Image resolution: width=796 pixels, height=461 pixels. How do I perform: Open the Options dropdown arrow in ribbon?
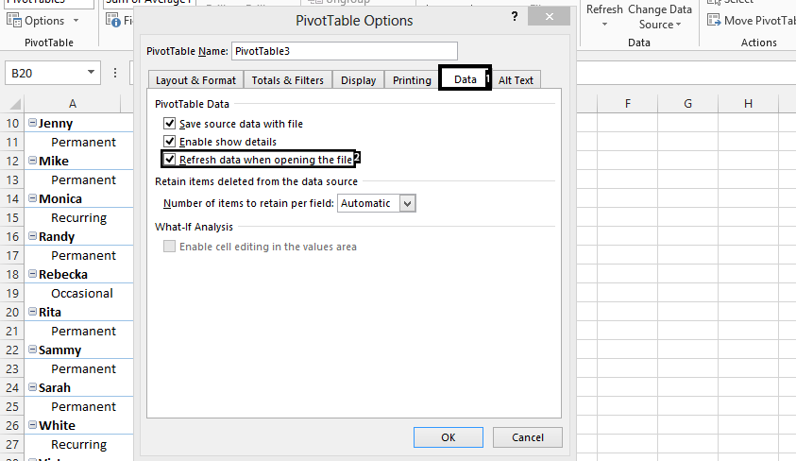[76, 21]
